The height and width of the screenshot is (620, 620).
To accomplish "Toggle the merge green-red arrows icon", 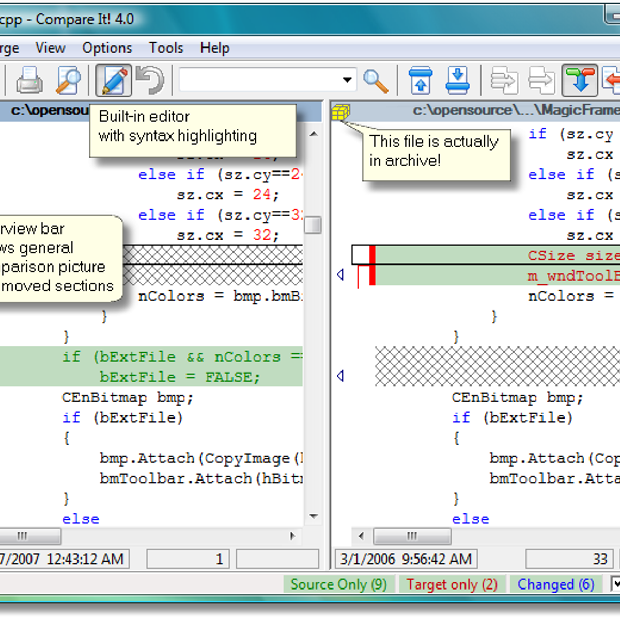I will point(580,81).
